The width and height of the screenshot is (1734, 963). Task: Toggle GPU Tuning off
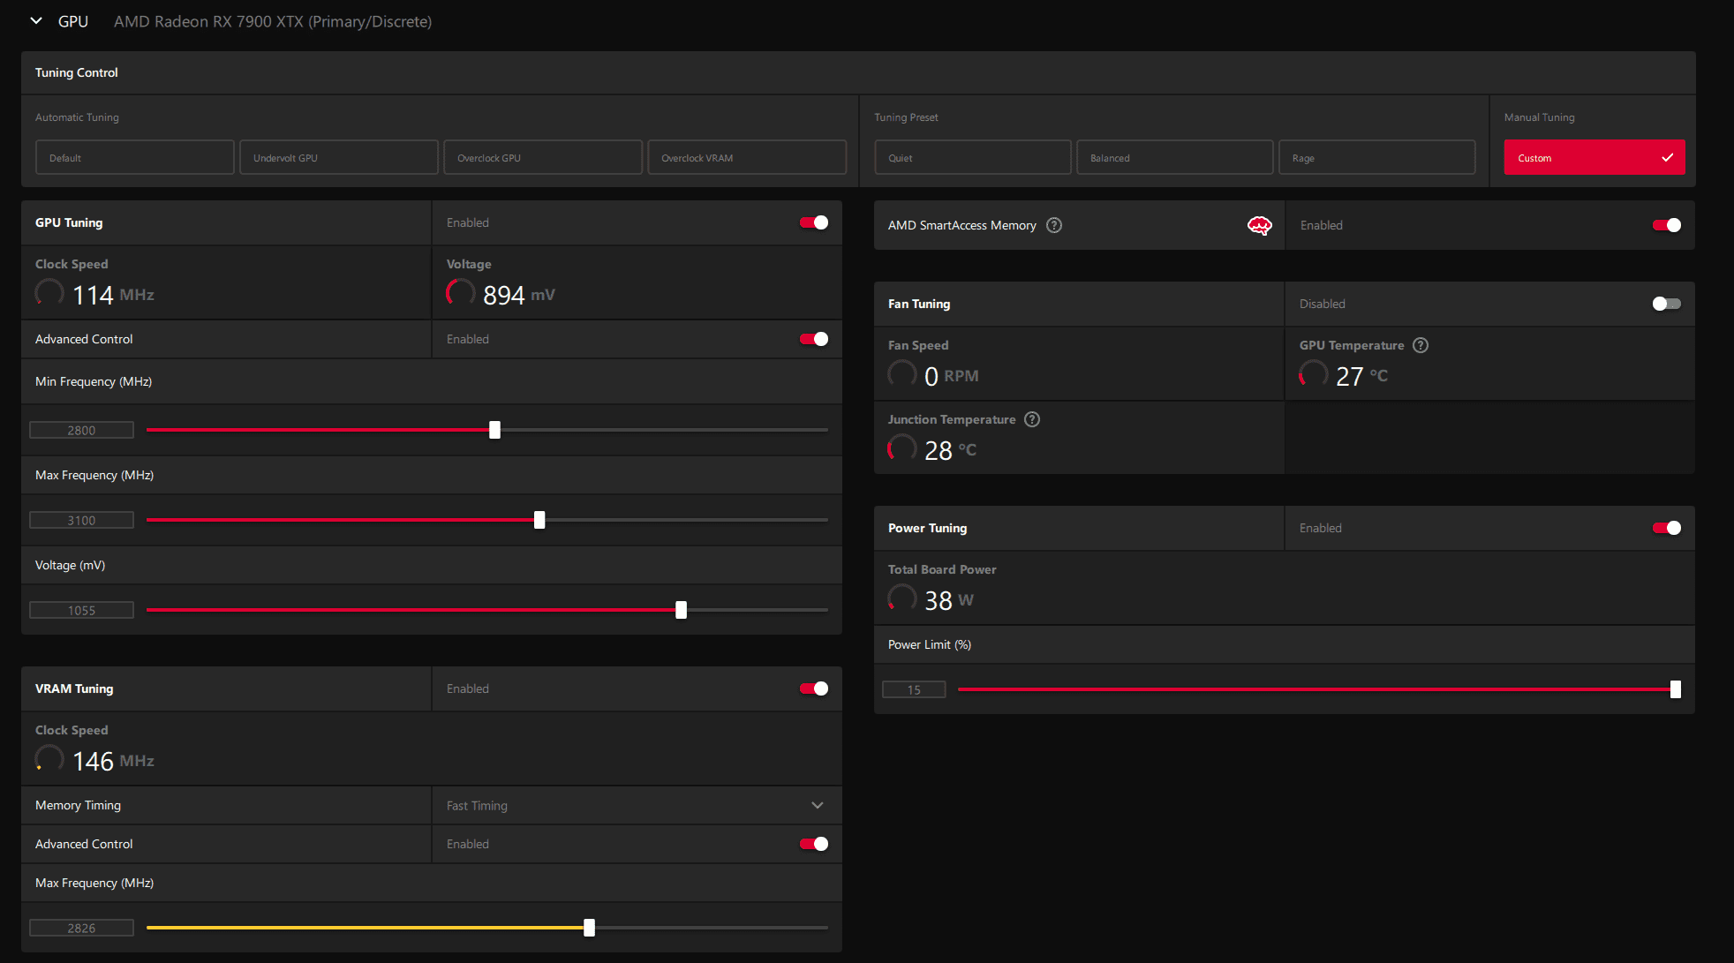pos(813,222)
